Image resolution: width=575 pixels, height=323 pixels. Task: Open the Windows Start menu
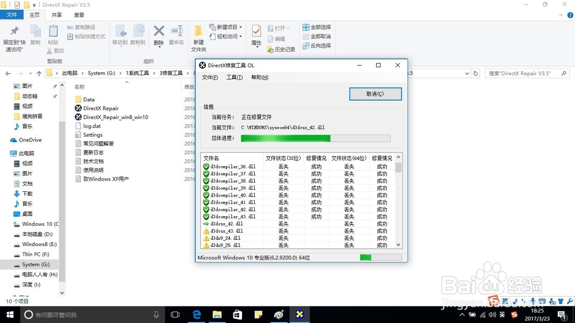(10, 314)
